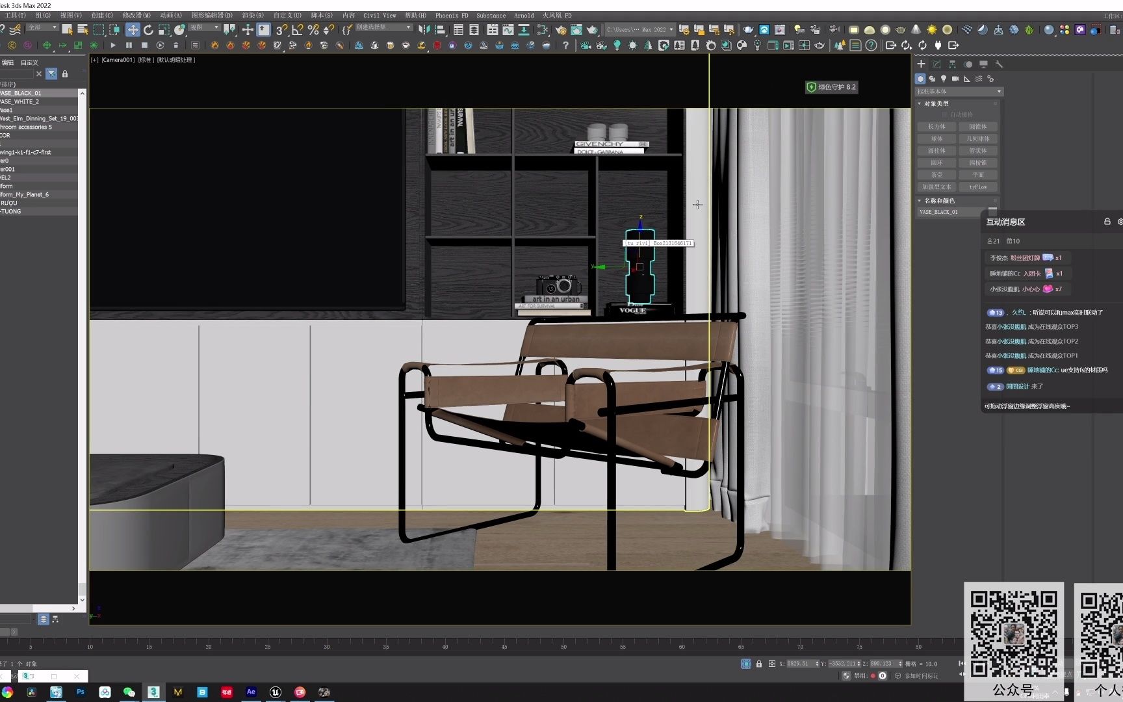Click the Select Object arrow tool
Viewport: 1123px width, 702px height.
(x=67, y=30)
